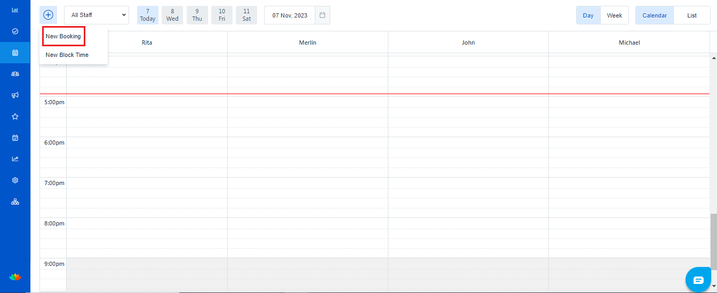This screenshot has width=717, height=293.
Task: Expand the All Staff dropdown
Action: tap(97, 15)
